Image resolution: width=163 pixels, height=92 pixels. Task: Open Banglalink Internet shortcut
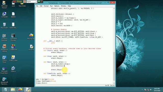4,48
